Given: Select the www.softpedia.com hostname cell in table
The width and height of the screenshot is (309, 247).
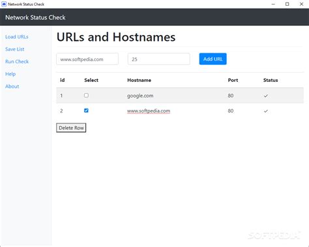Looking at the screenshot, I should (x=149, y=110).
